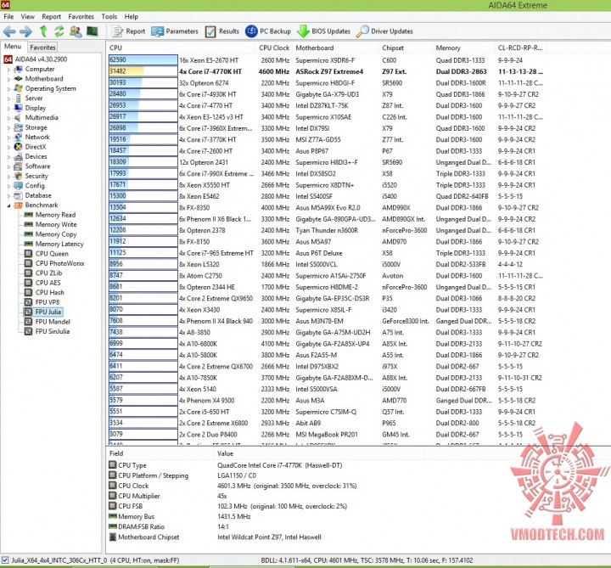Open benchmark Results in the toolbar
This screenshot has height=568, width=611.
point(222,31)
